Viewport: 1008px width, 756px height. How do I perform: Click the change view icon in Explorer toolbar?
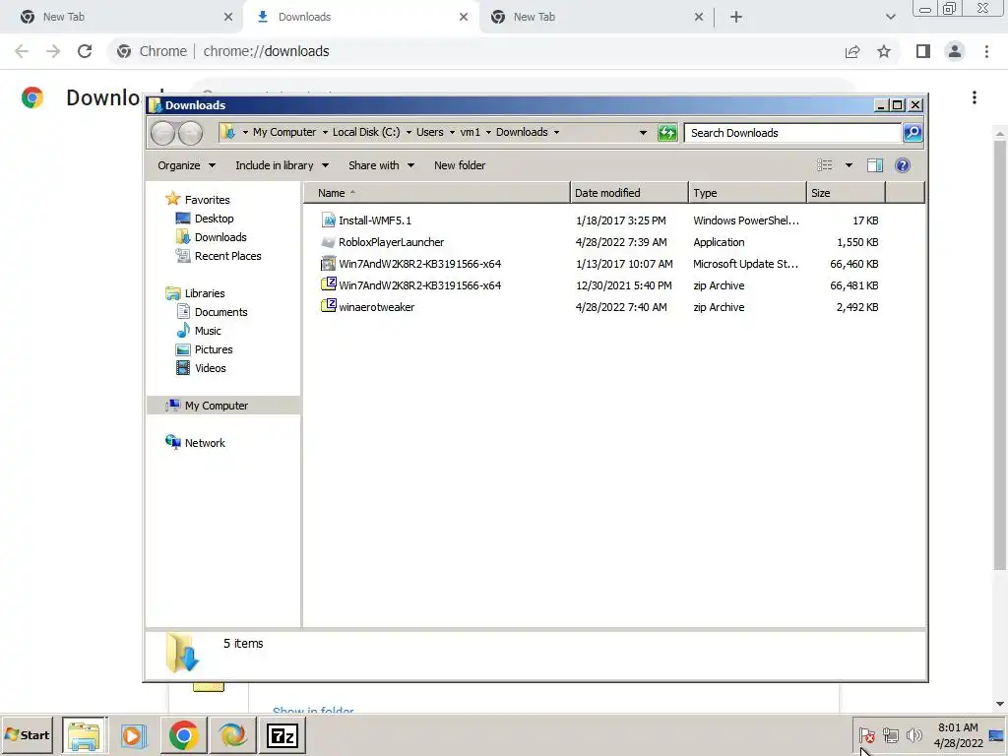[825, 165]
